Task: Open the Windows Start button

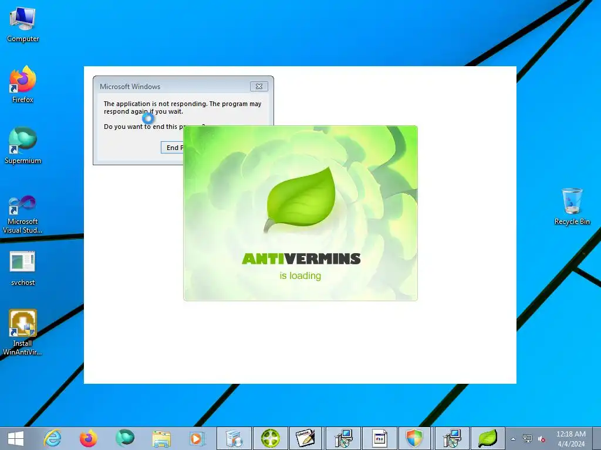Action: pyautogui.click(x=16, y=438)
